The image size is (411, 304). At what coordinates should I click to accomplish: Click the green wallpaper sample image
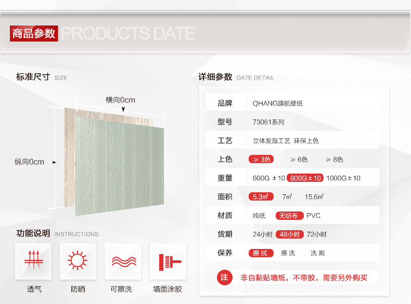[120, 167]
